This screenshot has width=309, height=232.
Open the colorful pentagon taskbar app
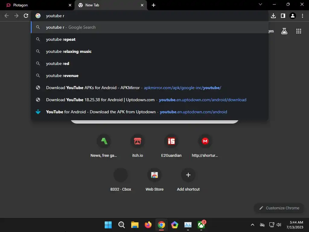[175, 225]
